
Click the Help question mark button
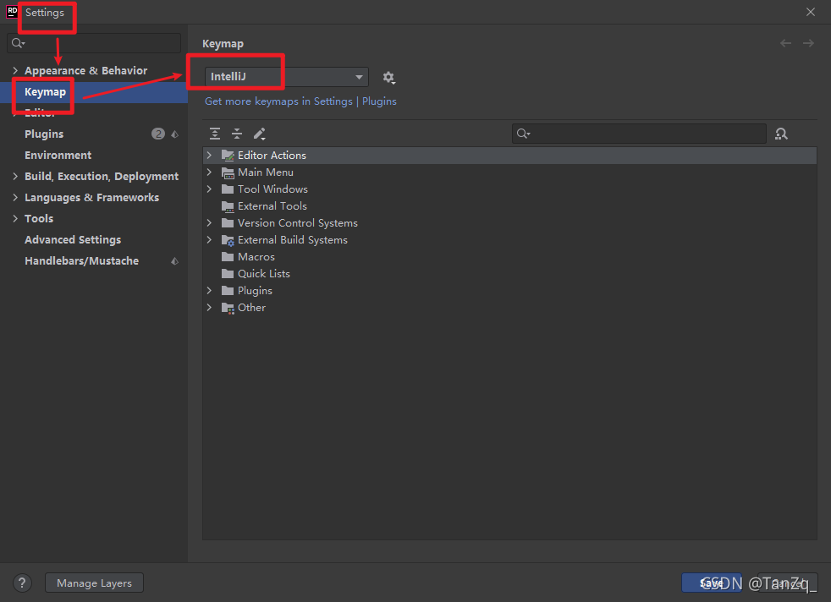(22, 583)
